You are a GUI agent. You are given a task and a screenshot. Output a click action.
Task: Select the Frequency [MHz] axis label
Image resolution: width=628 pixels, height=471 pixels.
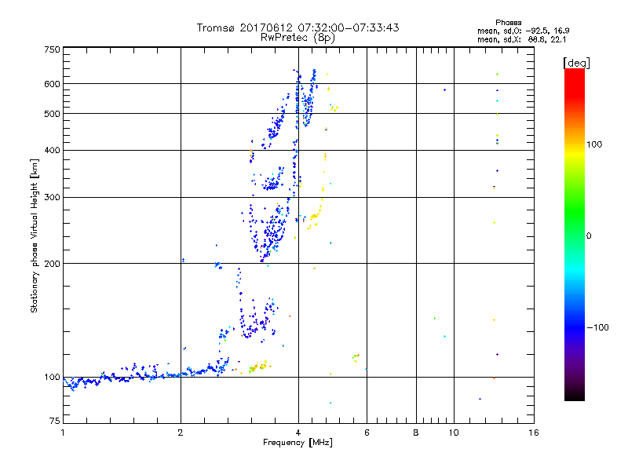(x=298, y=444)
